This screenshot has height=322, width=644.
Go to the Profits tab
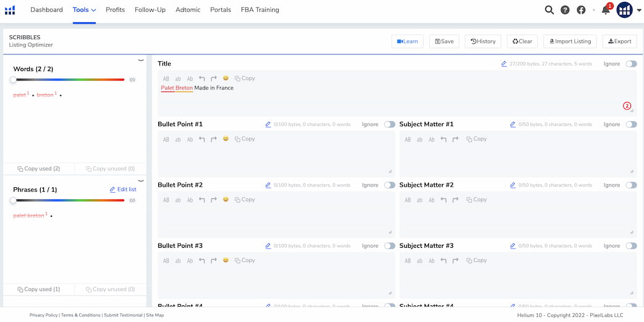116,10
